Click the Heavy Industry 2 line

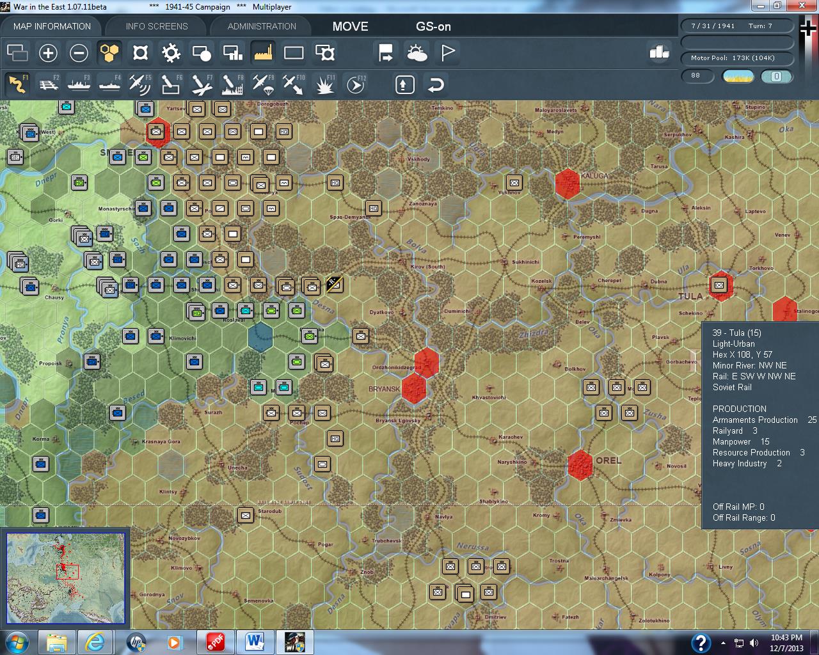(x=747, y=464)
